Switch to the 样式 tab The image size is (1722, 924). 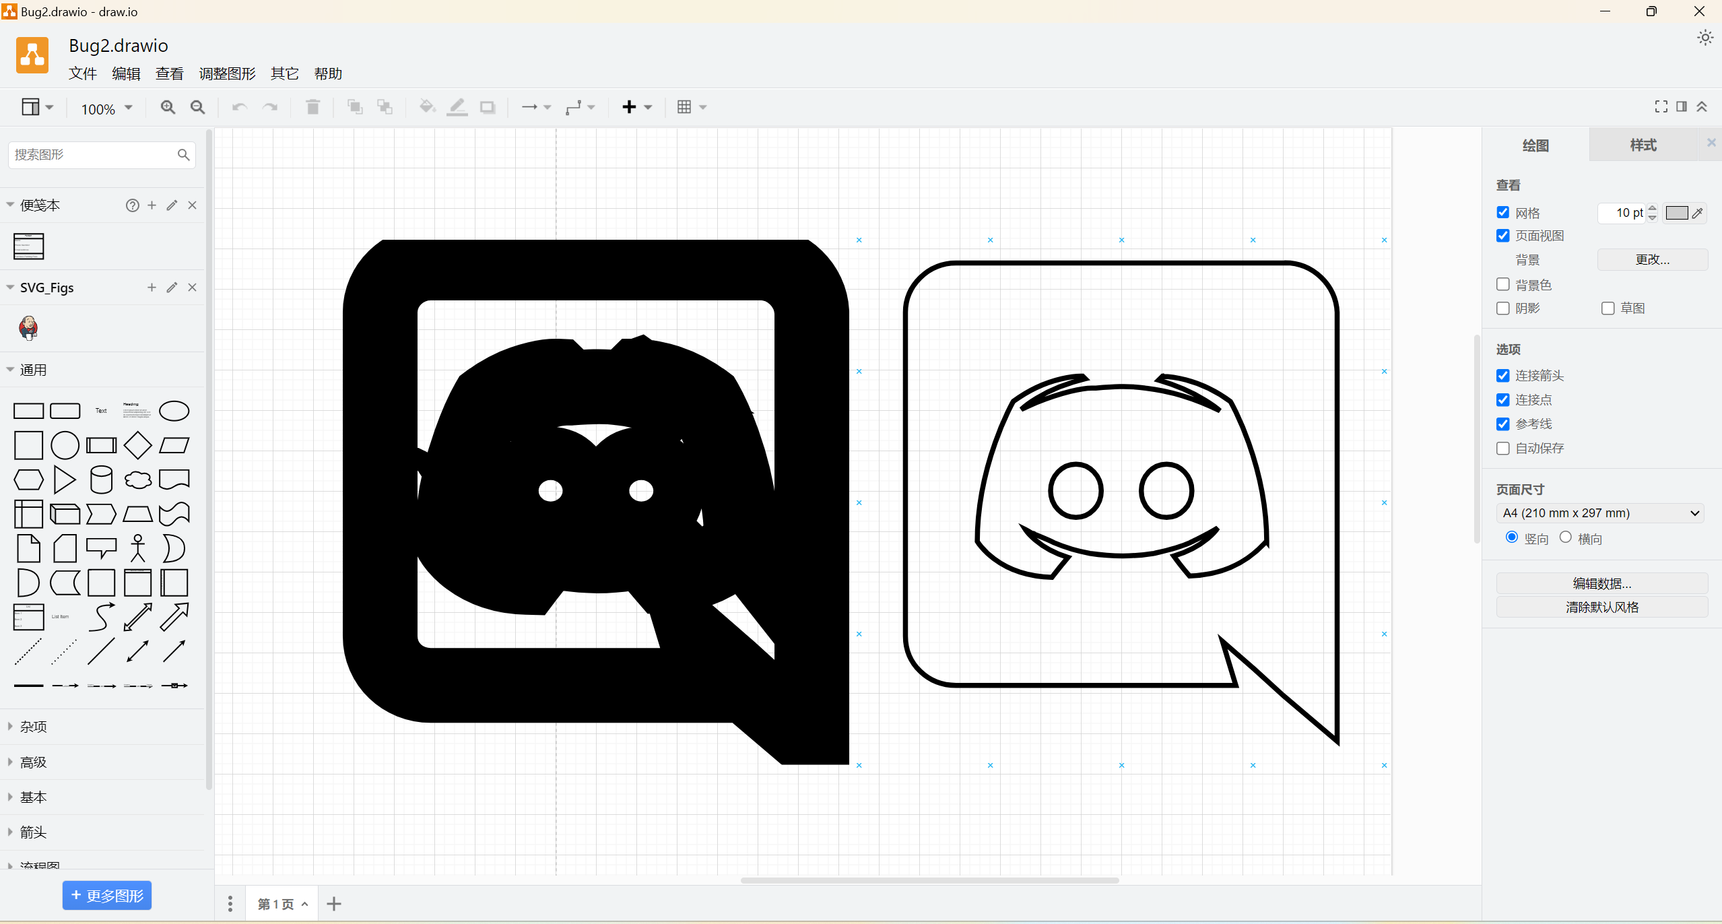coord(1643,145)
